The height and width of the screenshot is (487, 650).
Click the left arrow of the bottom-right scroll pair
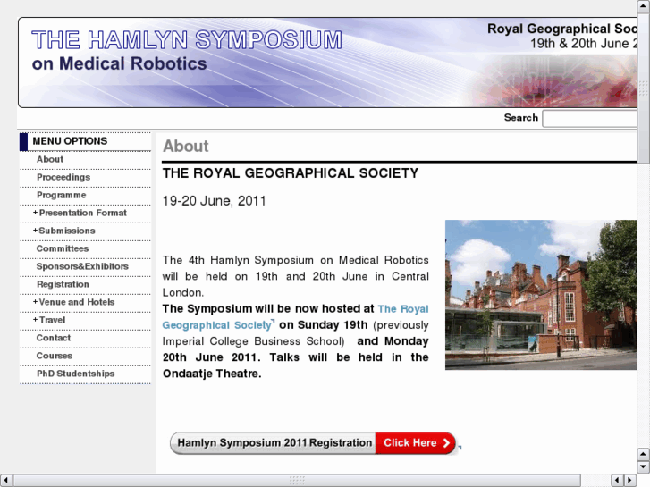point(617,480)
